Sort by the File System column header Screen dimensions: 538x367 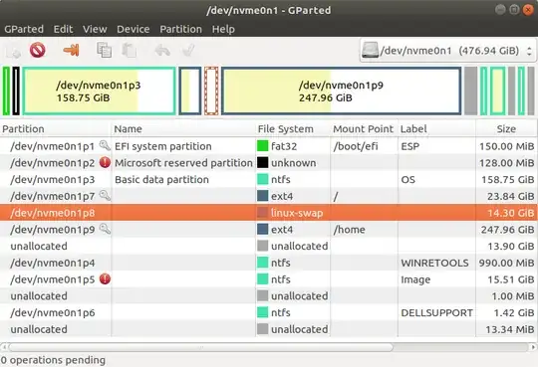[293, 129]
